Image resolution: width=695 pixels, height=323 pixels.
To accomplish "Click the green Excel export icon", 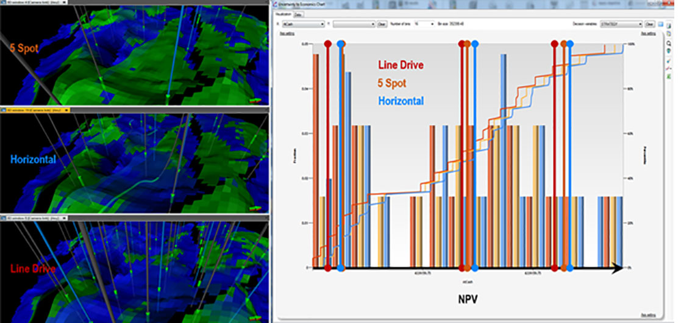I will [669, 77].
